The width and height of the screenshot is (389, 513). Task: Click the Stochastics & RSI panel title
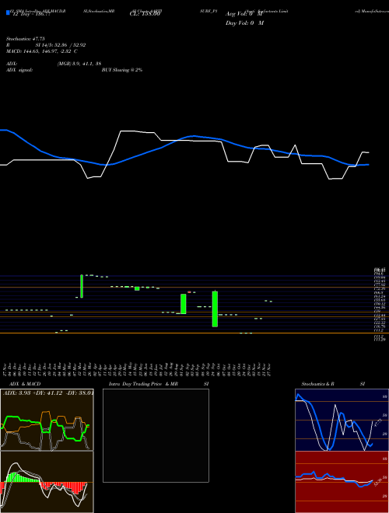point(333,384)
